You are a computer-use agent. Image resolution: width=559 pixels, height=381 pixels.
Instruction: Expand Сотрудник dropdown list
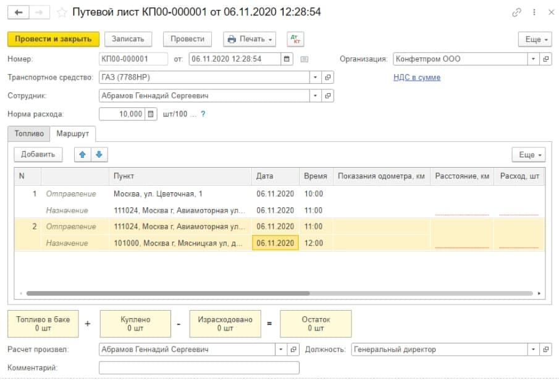pyautogui.click(x=316, y=96)
